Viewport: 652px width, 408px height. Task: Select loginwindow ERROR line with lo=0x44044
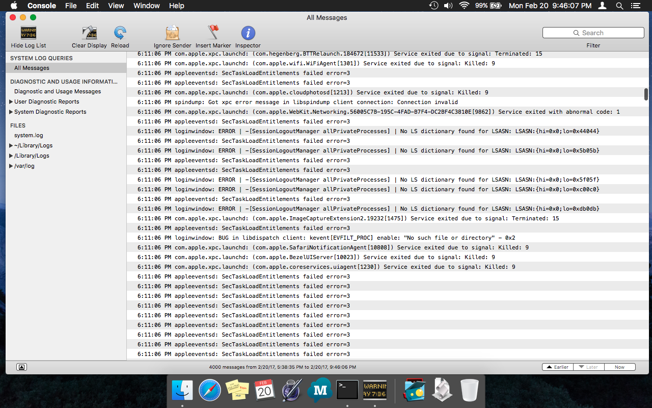[x=387, y=131]
